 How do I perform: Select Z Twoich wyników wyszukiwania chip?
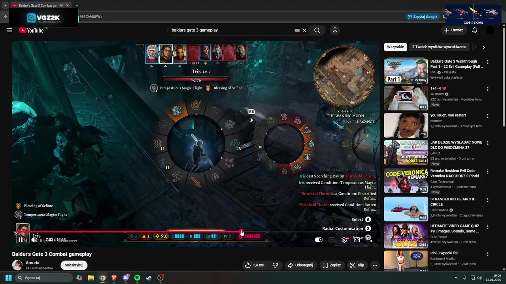[x=439, y=47]
